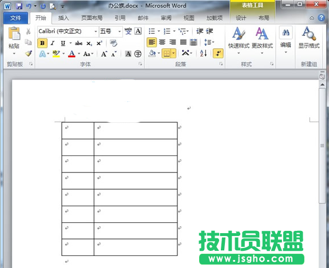Shrink the font size
The height and width of the screenshot is (268, 329).
point(114,54)
